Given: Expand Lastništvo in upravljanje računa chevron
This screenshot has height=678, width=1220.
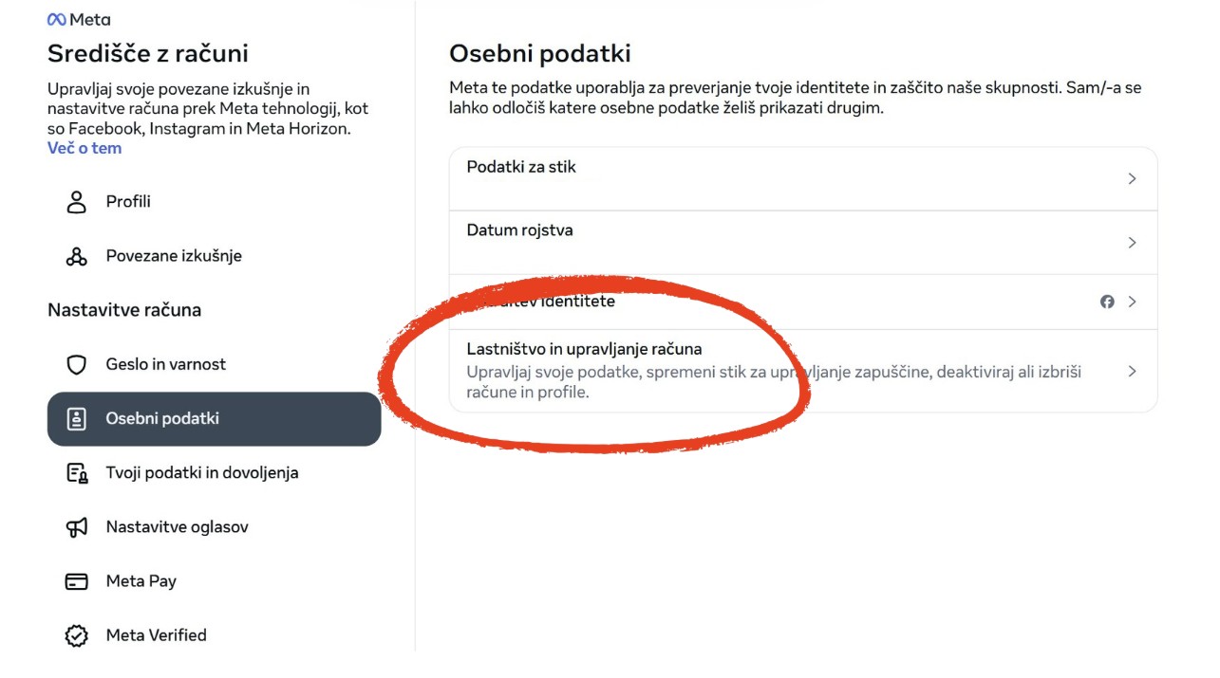Looking at the screenshot, I should tap(1132, 372).
